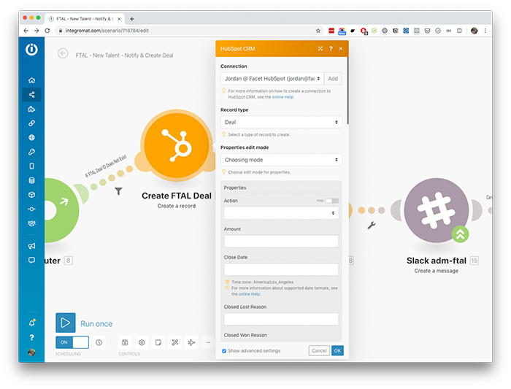Open the Action dropdown

click(281, 213)
